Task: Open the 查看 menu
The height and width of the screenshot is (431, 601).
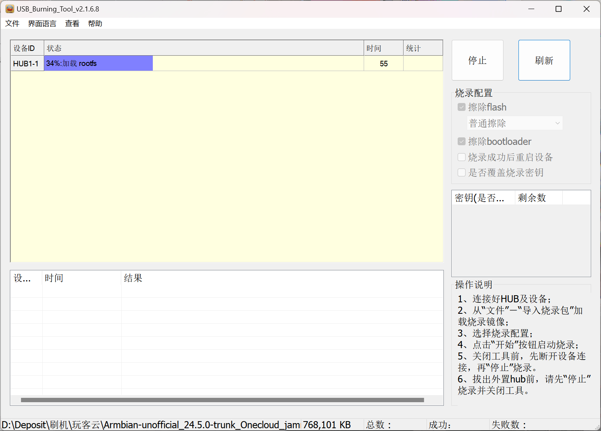Action: pos(72,24)
